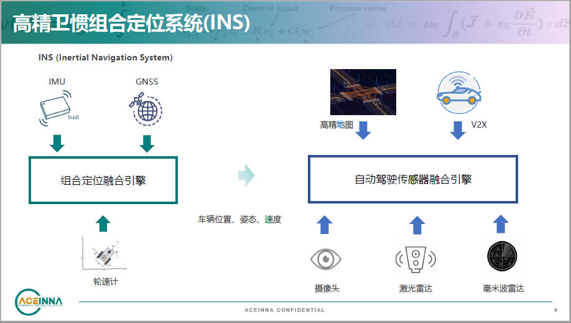Click blue arrow beside 高精地图 label

tap(363, 131)
